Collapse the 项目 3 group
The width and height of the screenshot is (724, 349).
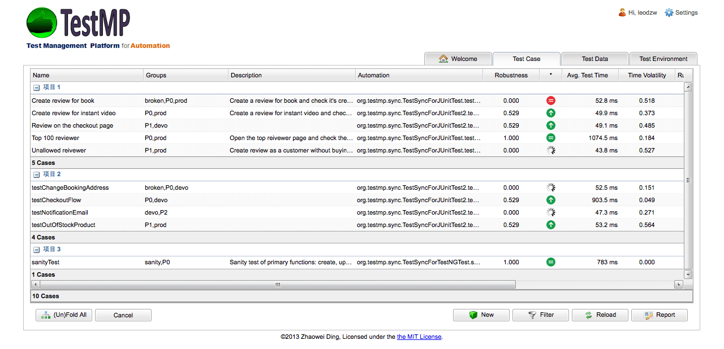click(x=36, y=249)
